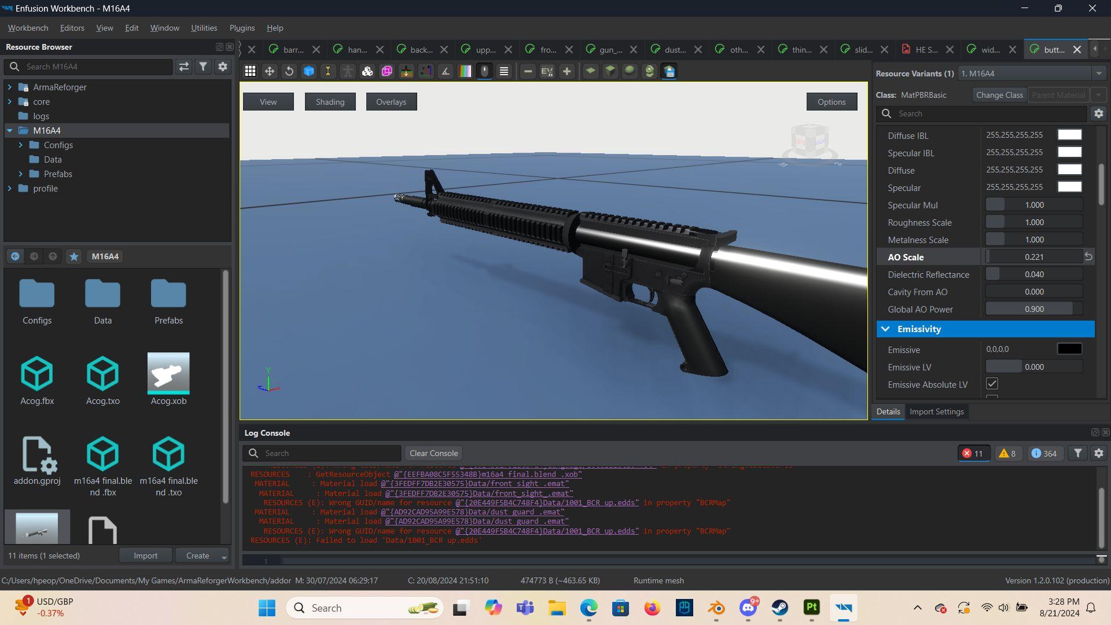Decrease exposure with the minus icon

click(x=528, y=71)
